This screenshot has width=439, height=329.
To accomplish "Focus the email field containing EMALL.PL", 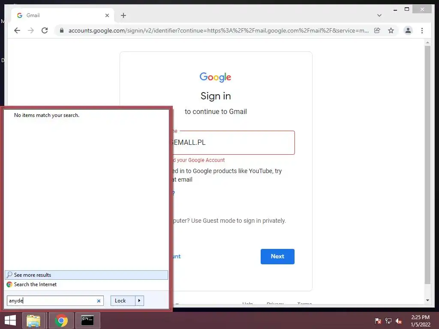I will (x=234, y=142).
